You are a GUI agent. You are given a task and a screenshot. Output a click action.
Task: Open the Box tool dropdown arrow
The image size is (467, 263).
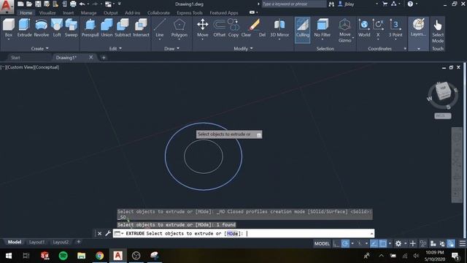click(8, 39)
